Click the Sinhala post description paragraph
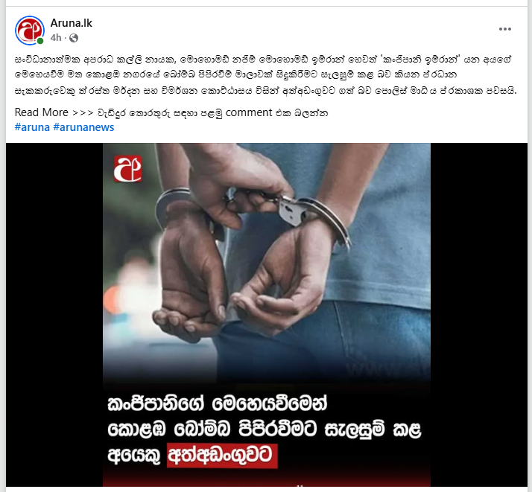The image size is (532, 492). pos(266,75)
